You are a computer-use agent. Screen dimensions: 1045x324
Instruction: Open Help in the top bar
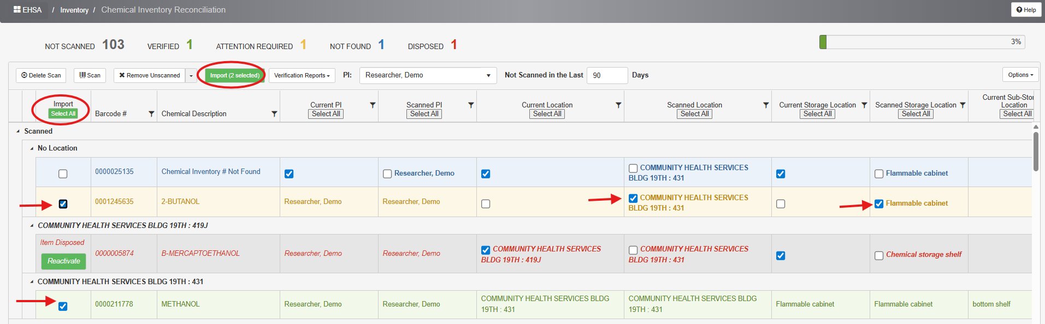pyautogui.click(x=1026, y=10)
